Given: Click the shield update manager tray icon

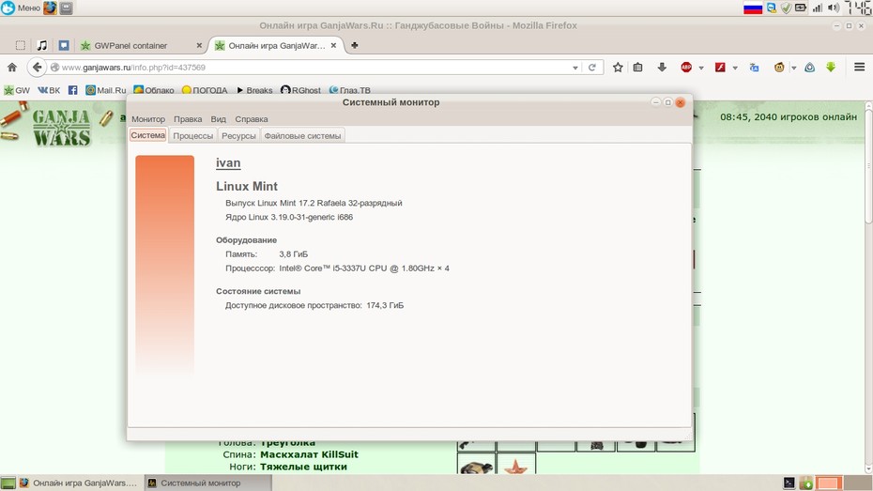Looking at the screenshot, I should click(786, 8).
